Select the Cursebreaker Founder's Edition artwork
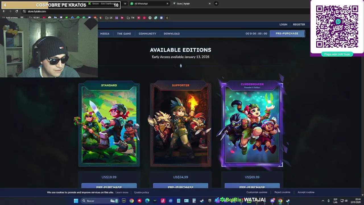Viewport: 364px width, 205px height. coord(252,125)
